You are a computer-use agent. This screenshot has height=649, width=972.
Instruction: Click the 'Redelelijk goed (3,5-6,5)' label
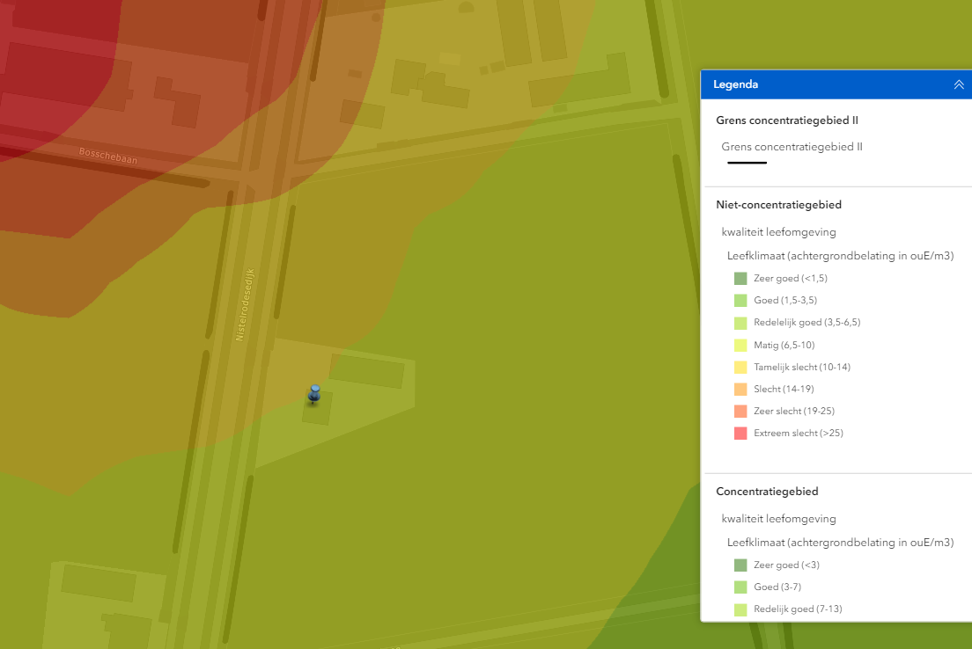(x=807, y=322)
